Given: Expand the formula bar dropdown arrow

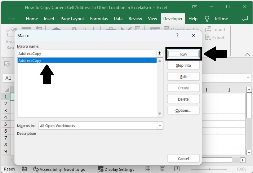Looking at the screenshot, I should [x=248, y=78].
